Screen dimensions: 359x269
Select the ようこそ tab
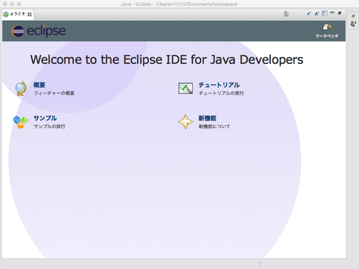(17, 14)
